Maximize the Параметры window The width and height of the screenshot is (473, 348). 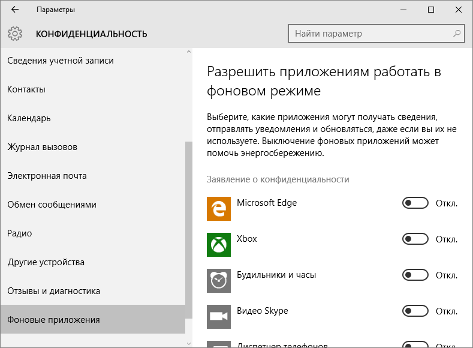point(431,10)
